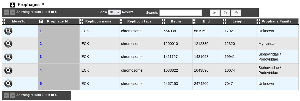Click the Length value 19941
The width and height of the screenshot is (300, 101).
(230, 57)
